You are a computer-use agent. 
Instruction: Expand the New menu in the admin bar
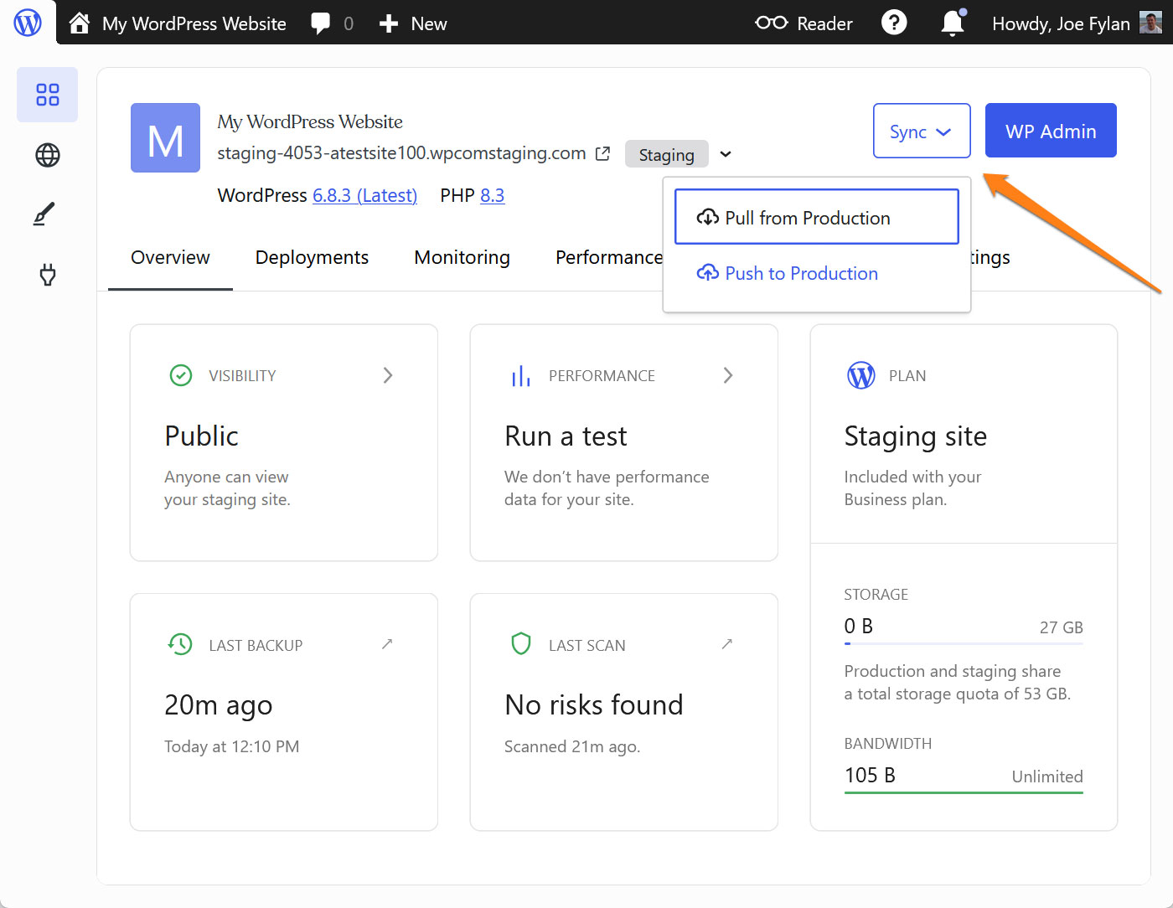click(x=412, y=23)
